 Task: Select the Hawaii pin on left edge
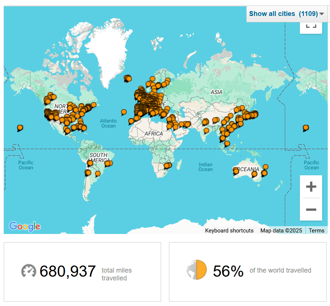(20, 127)
